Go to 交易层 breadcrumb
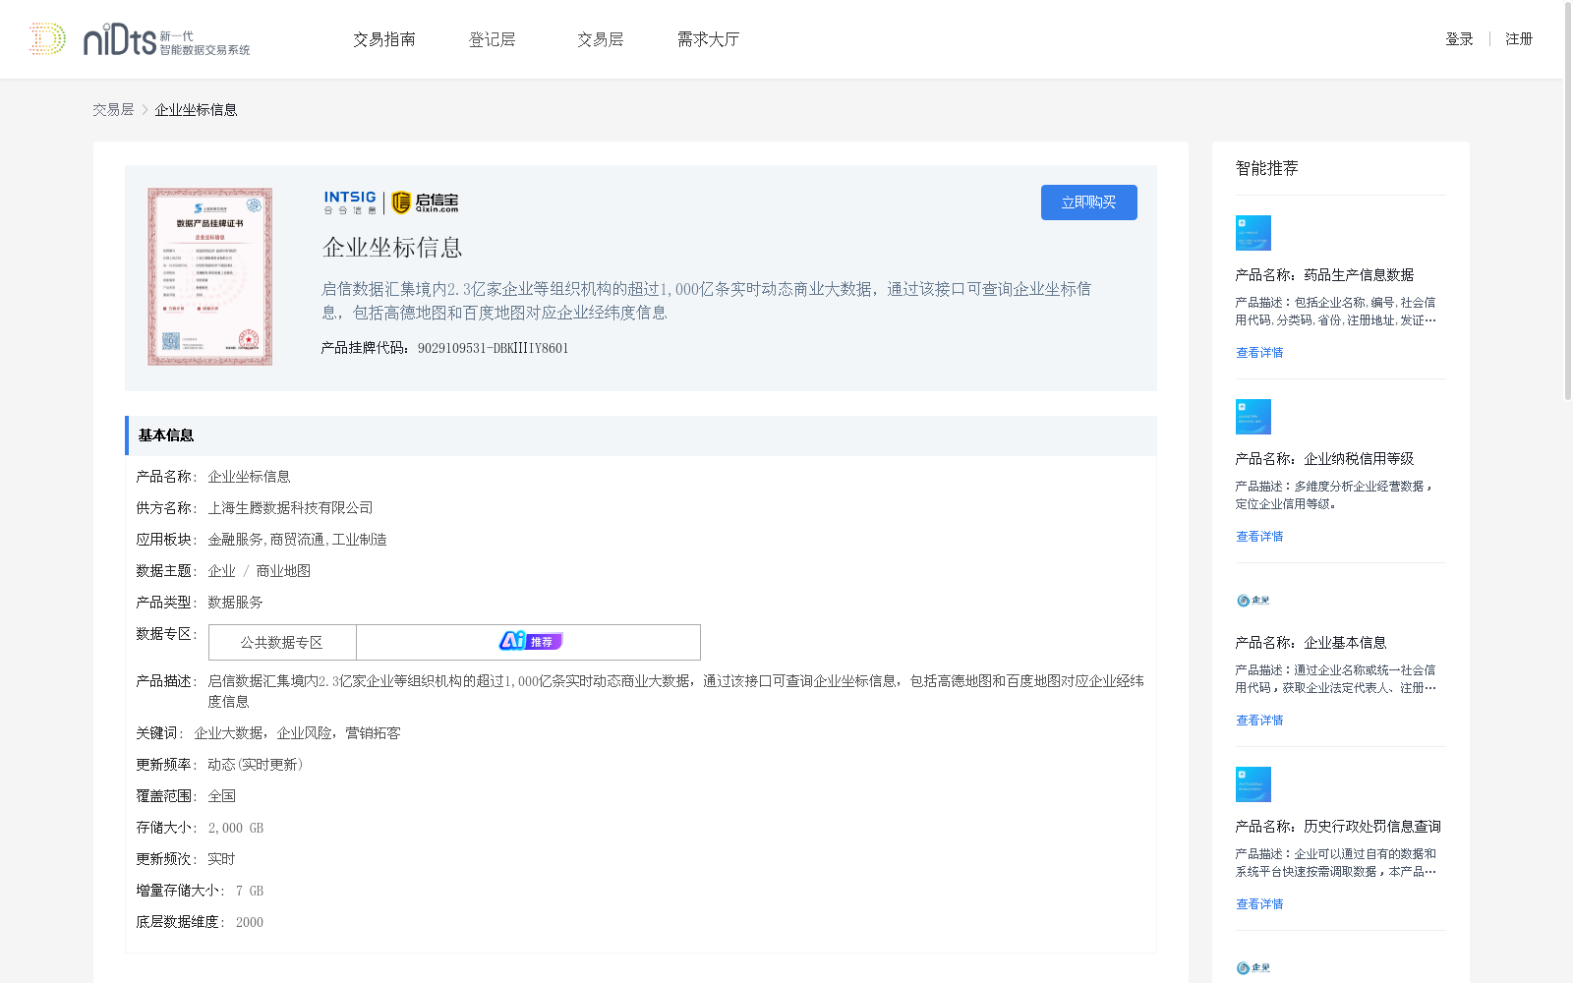 [113, 110]
